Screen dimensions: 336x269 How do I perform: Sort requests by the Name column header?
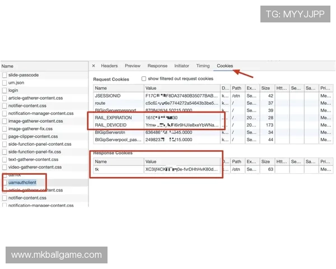point(44,66)
